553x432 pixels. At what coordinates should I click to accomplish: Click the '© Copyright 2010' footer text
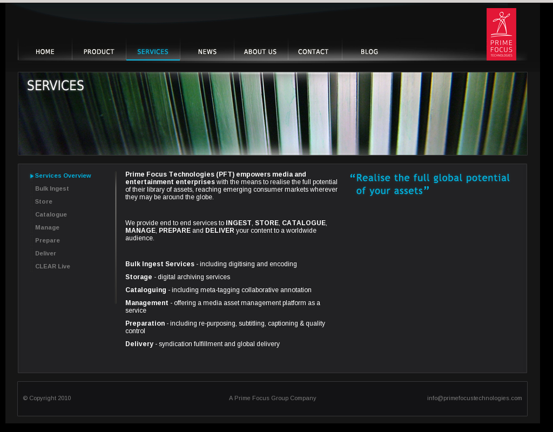coord(47,398)
